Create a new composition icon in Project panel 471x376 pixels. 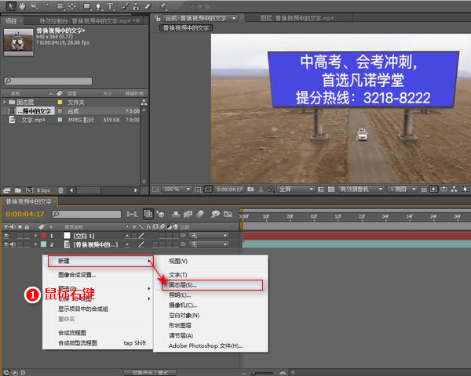pos(30,190)
